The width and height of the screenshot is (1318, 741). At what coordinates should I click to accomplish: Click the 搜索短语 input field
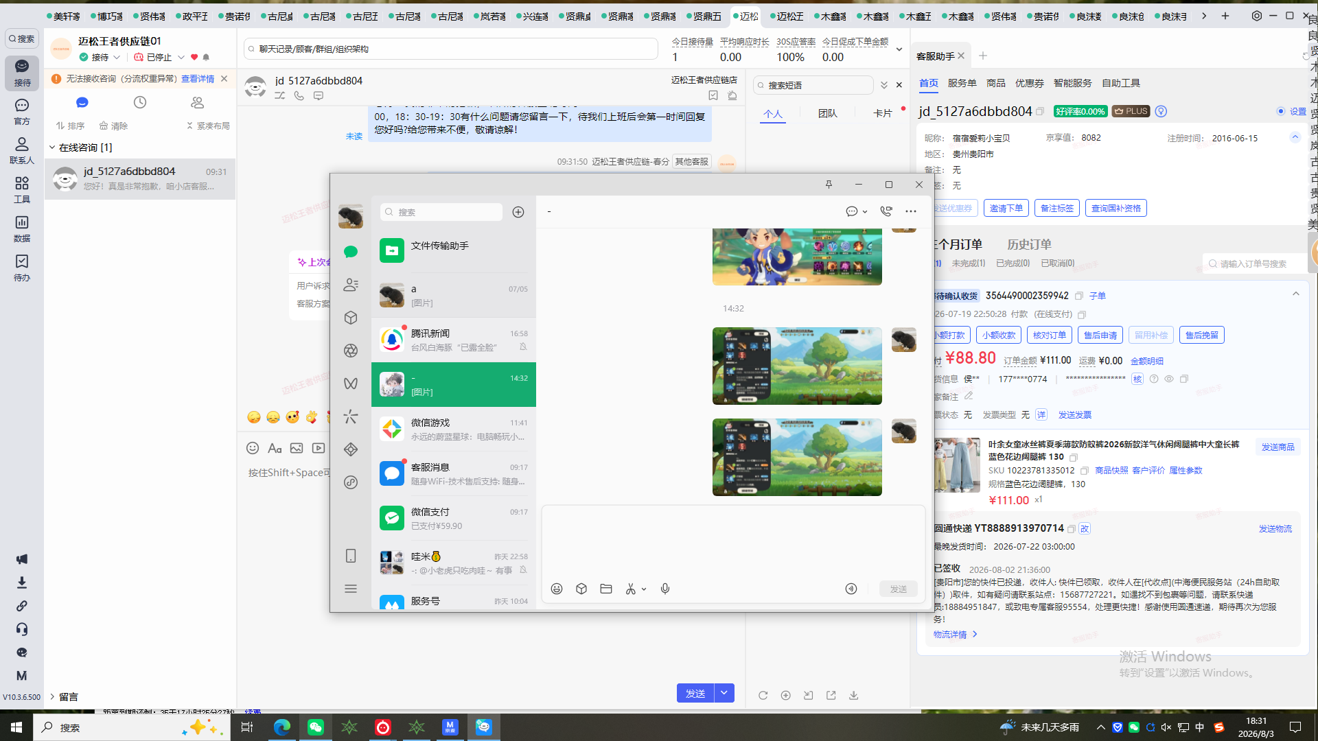point(813,85)
